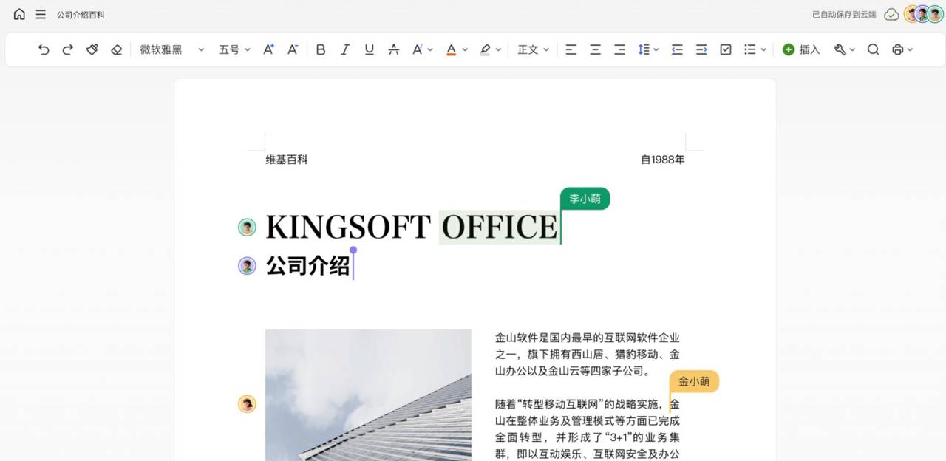Click the 金小萌 comment tag

(693, 382)
